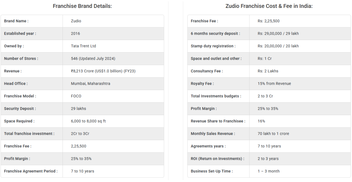352x182 pixels.
Task: Select the 15% from Revenue royalty value
Action: pos(274,84)
